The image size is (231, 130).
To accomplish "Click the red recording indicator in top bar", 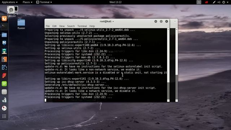I will tap(206, 2).
